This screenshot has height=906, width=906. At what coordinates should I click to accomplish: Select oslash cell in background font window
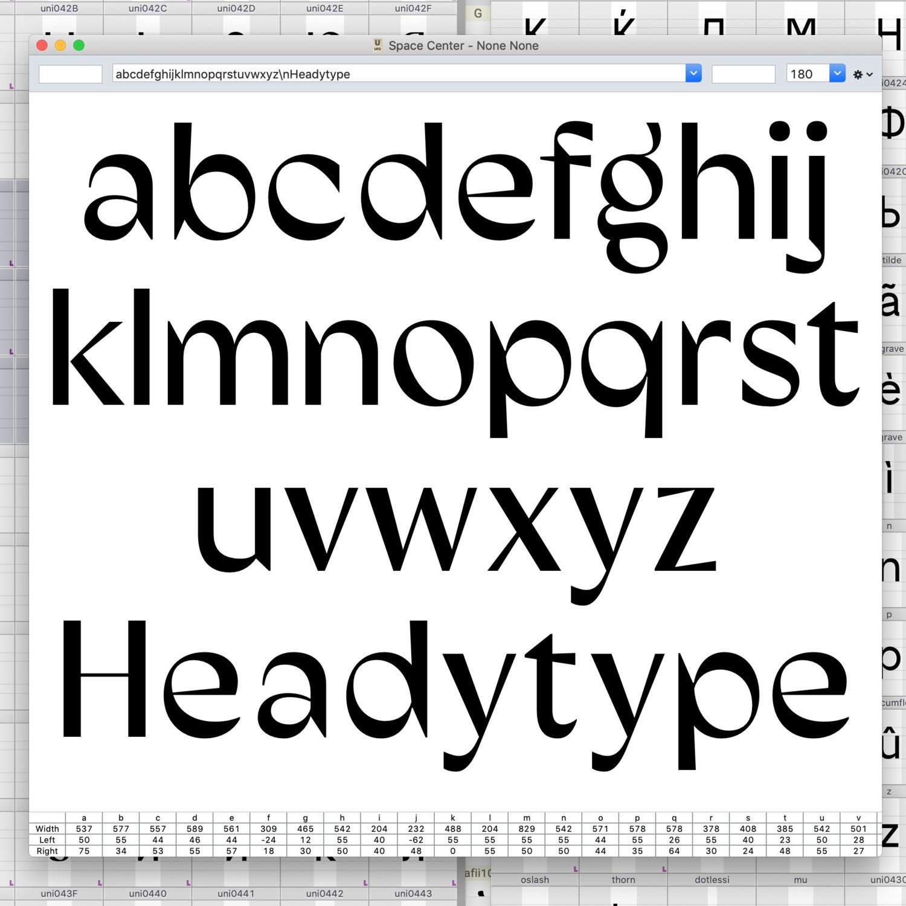535,879
